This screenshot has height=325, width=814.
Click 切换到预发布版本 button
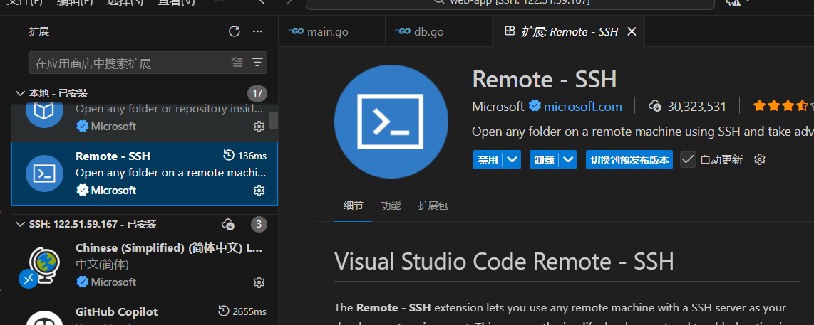click(629, 159)
